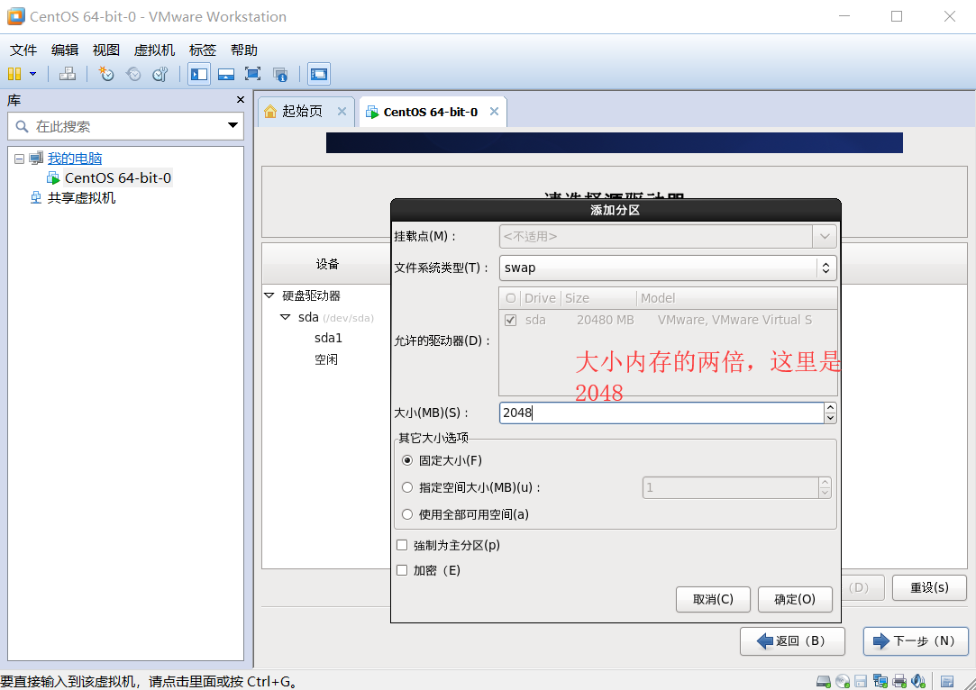Click the 重设(s) reset button

[929, 587]
